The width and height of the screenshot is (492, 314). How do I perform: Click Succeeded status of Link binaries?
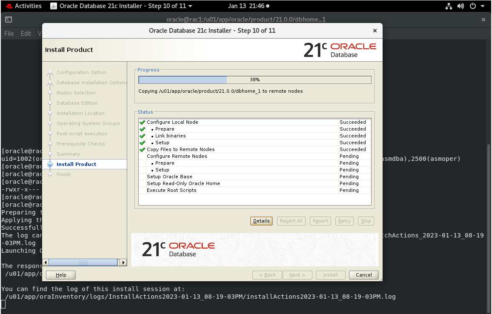pyautogui.click(x=353, y=136)
